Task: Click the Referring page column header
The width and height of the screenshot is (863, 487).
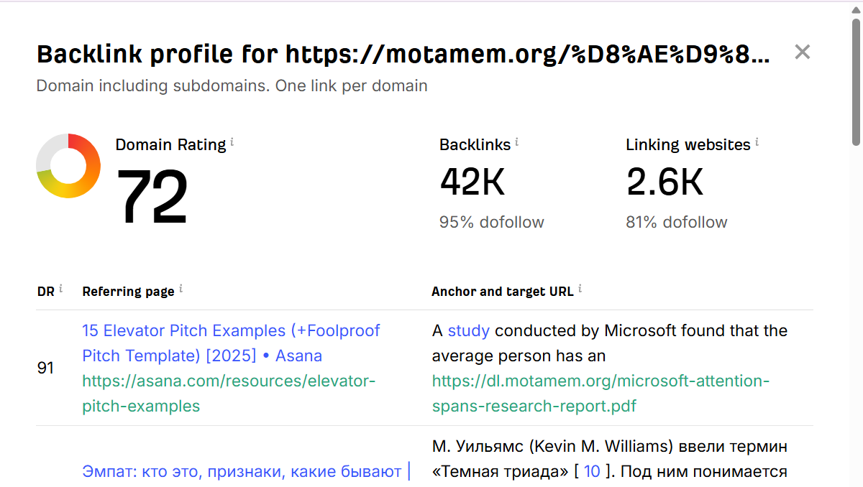Action: [128, 292]
